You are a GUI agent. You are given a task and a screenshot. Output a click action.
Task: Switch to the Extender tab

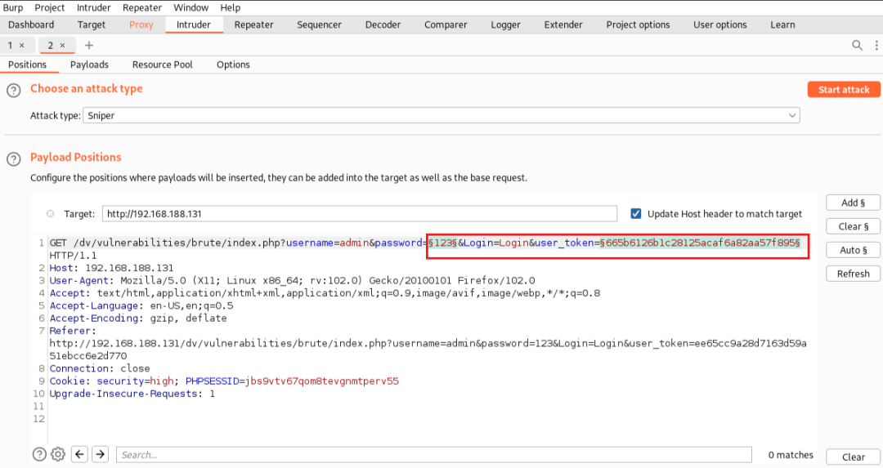click(563, 25)
